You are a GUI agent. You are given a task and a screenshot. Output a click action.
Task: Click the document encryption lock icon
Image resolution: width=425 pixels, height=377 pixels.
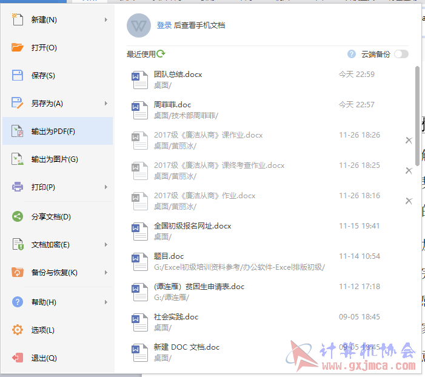tap(18, 244)
